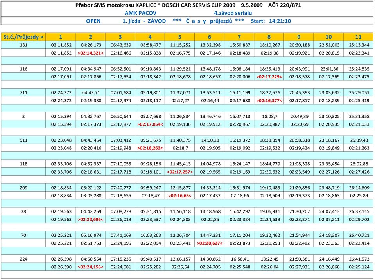Click cell with time '18:28,7'
Viewport: 375px width, 279px height.
(x=269, y=116)
